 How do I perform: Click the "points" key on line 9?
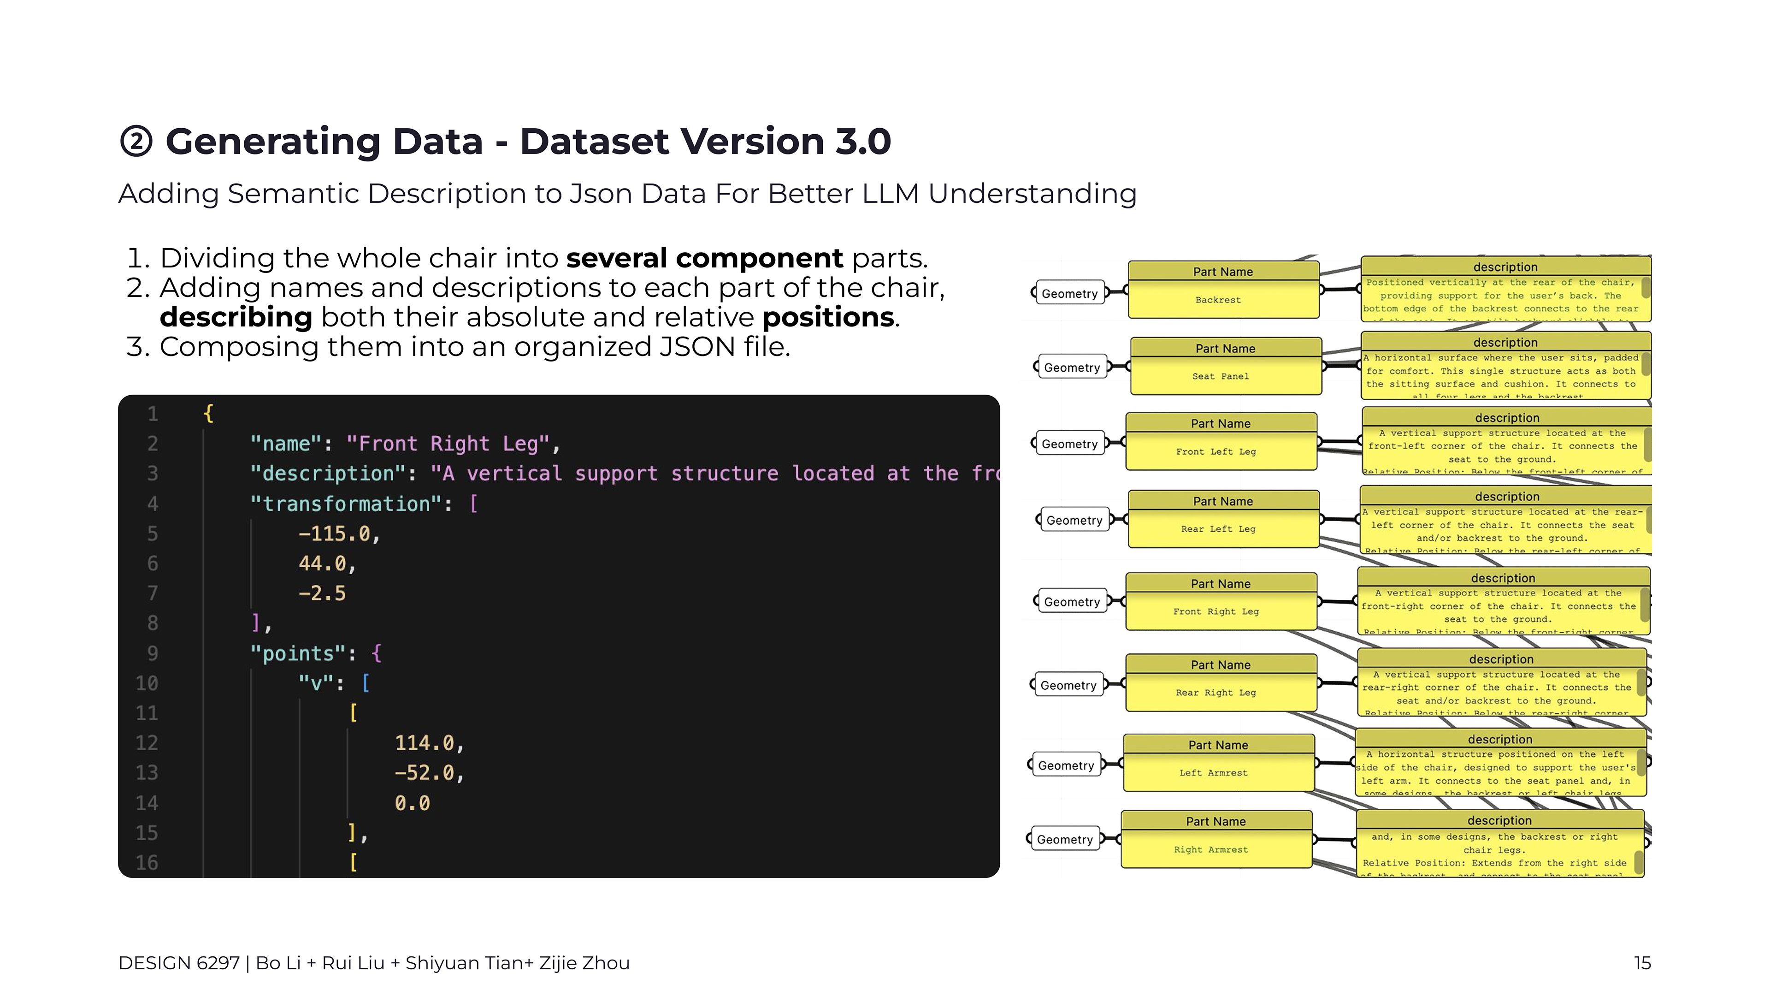click(x=297, y=653)
